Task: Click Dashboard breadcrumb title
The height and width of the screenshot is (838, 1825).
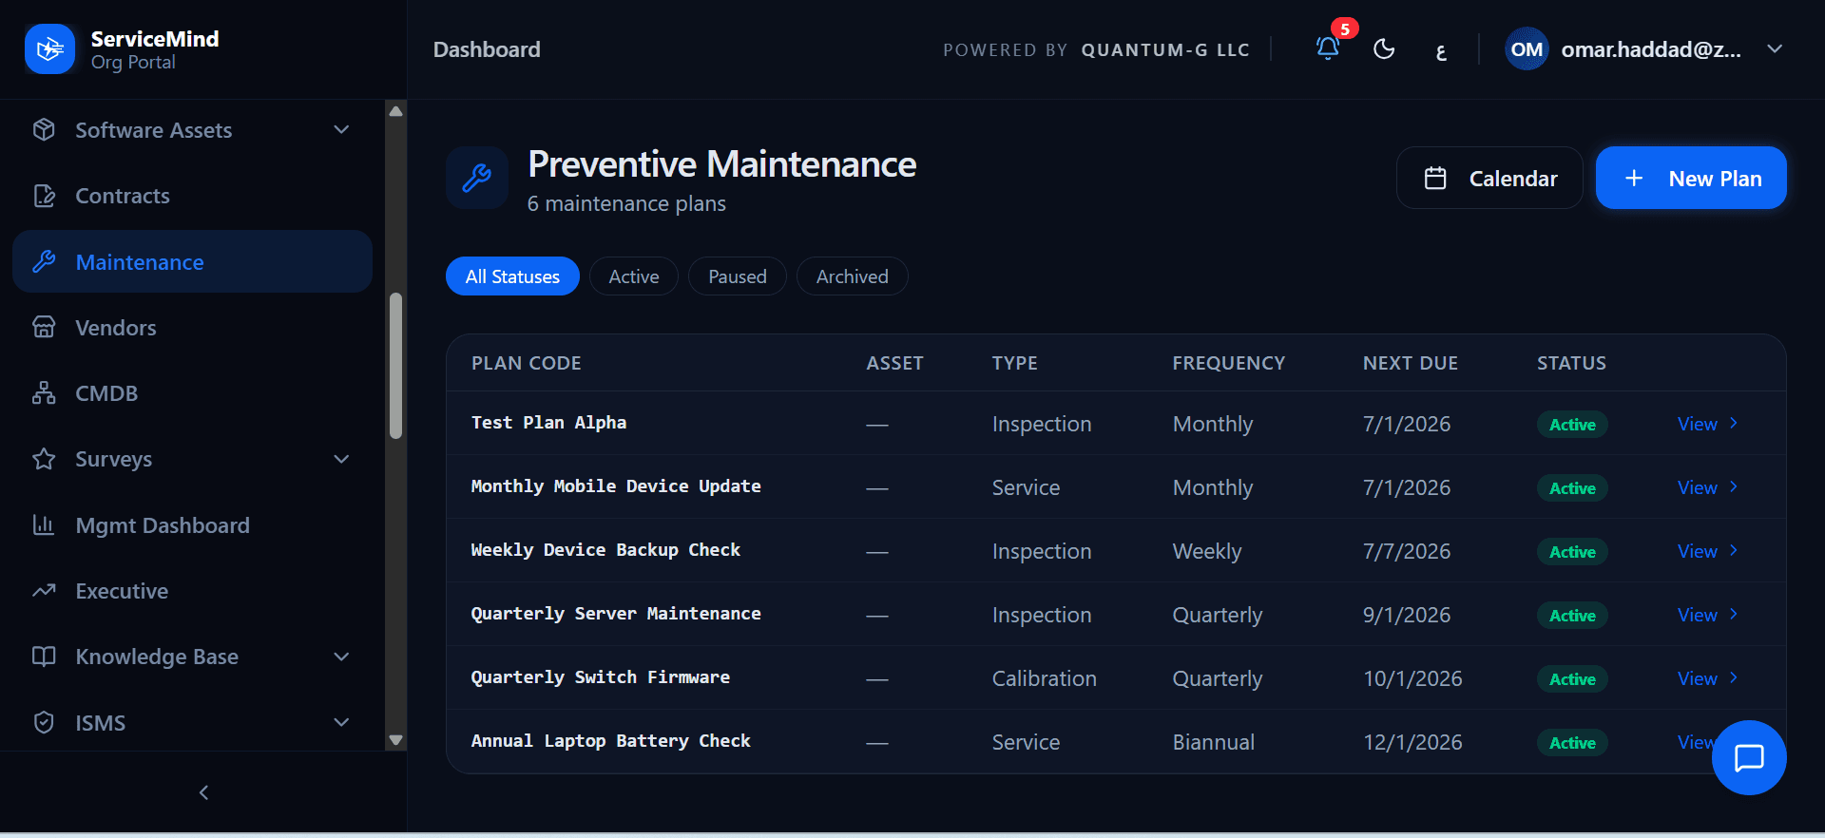Action: tap(487, 49)
